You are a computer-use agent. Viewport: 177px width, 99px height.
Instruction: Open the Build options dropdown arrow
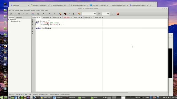click(x=69, y=14)
